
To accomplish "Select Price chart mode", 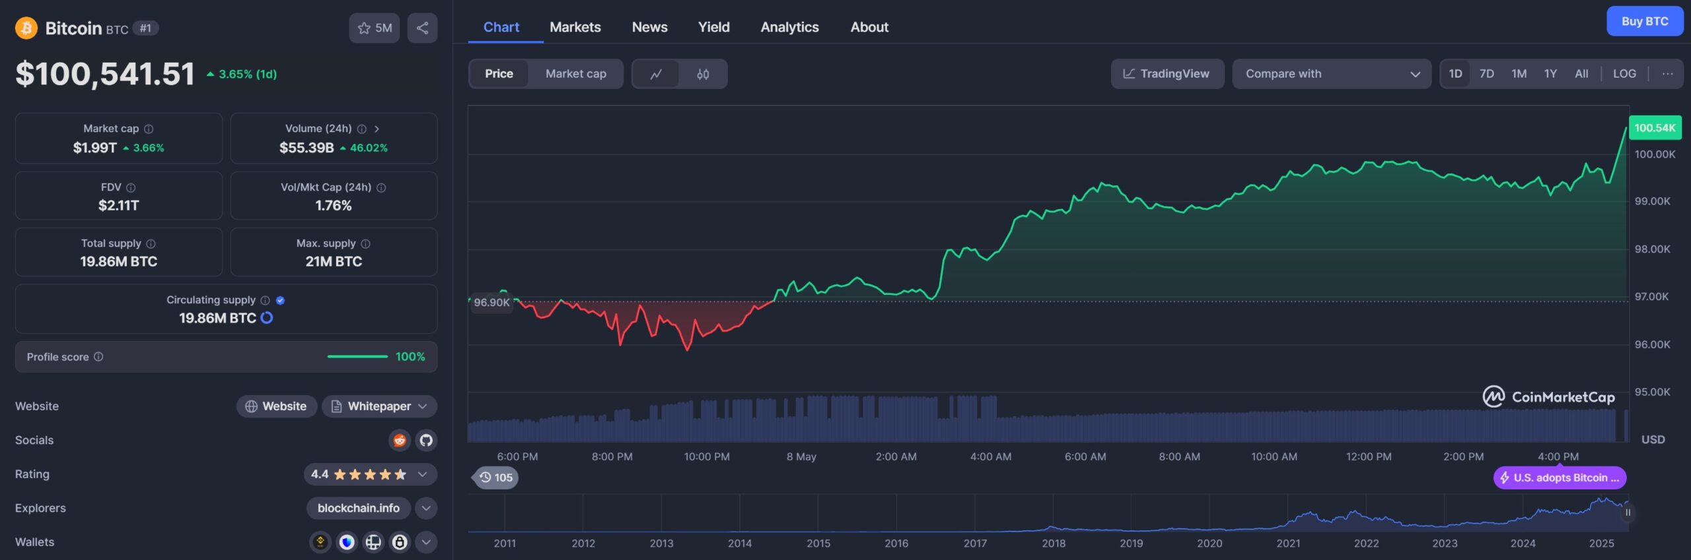I will coord(499,74).
